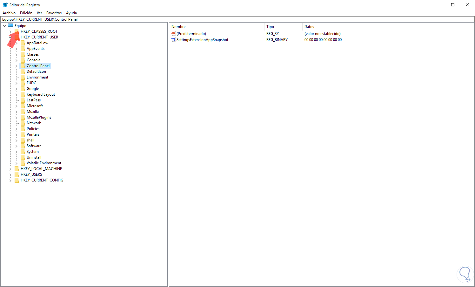The height and width of the screenshot is (287, 475).
Task: Expand the Keyboard Layout key
Action: click(x=16, y=95)
